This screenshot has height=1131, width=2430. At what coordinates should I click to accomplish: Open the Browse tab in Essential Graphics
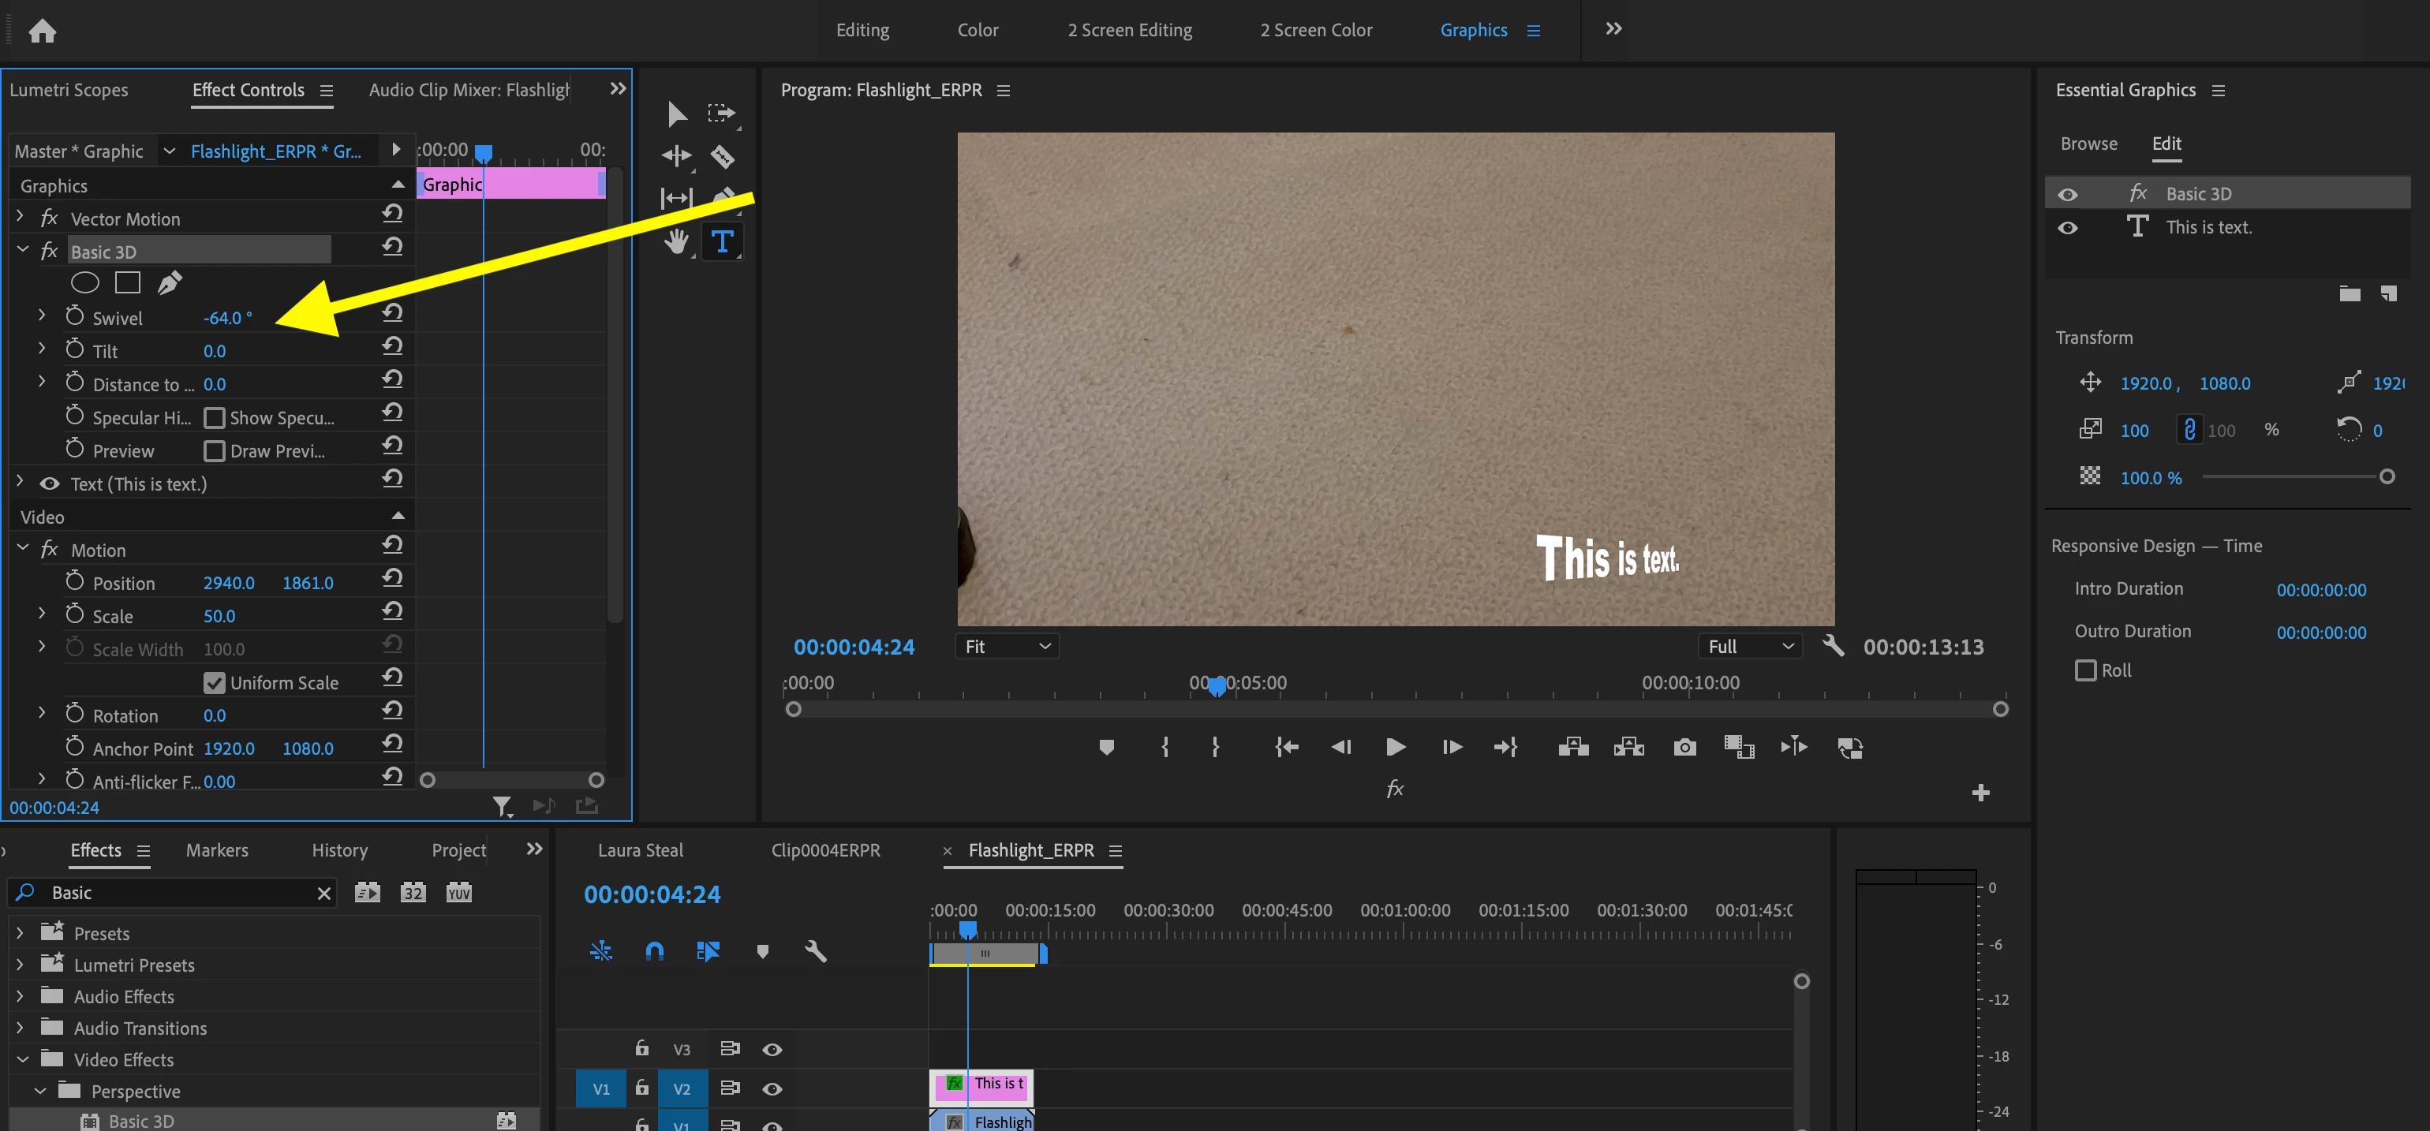click(x=2088, y=144)
